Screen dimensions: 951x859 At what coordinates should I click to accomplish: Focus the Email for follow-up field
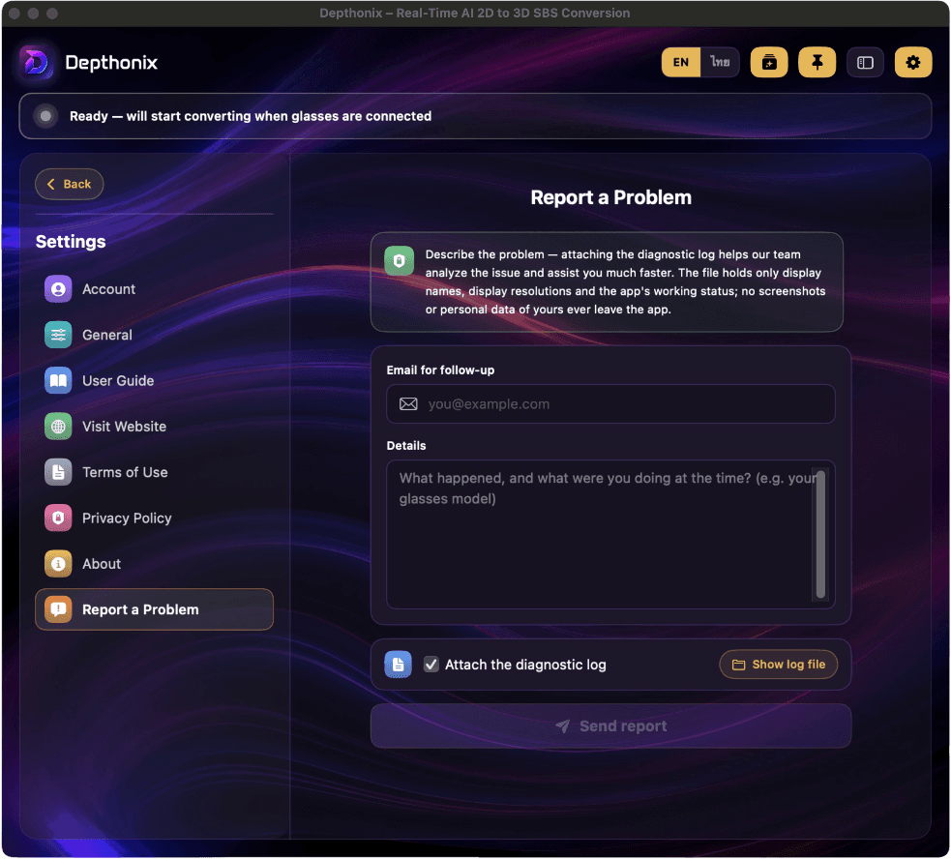coord(610,404)
